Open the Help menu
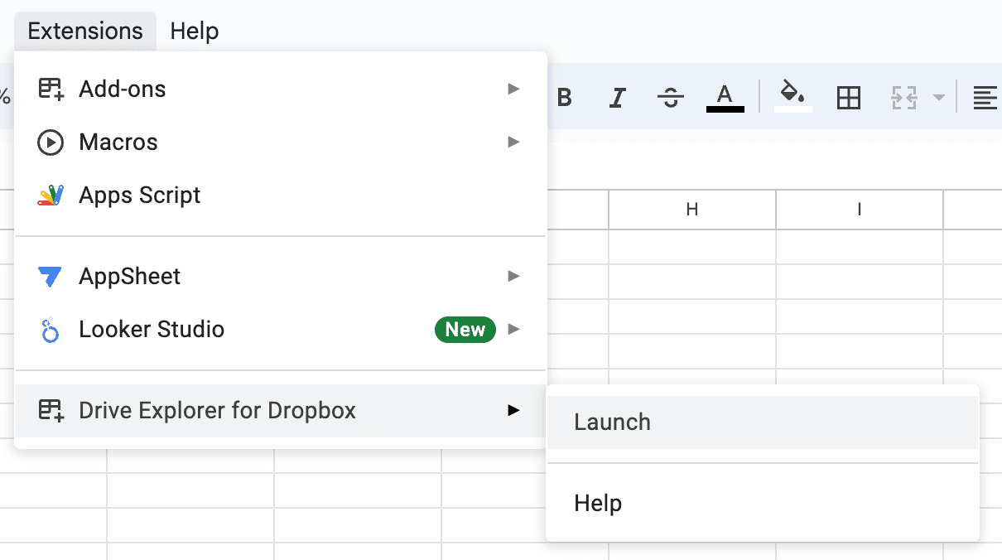The height and width of the screenshot is (560, 1002). click(x=194, y=31)
